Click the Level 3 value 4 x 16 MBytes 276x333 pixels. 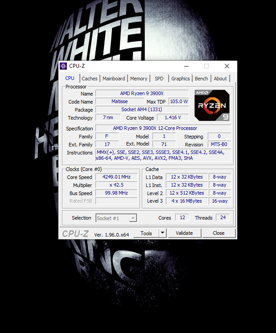(187, 201)
